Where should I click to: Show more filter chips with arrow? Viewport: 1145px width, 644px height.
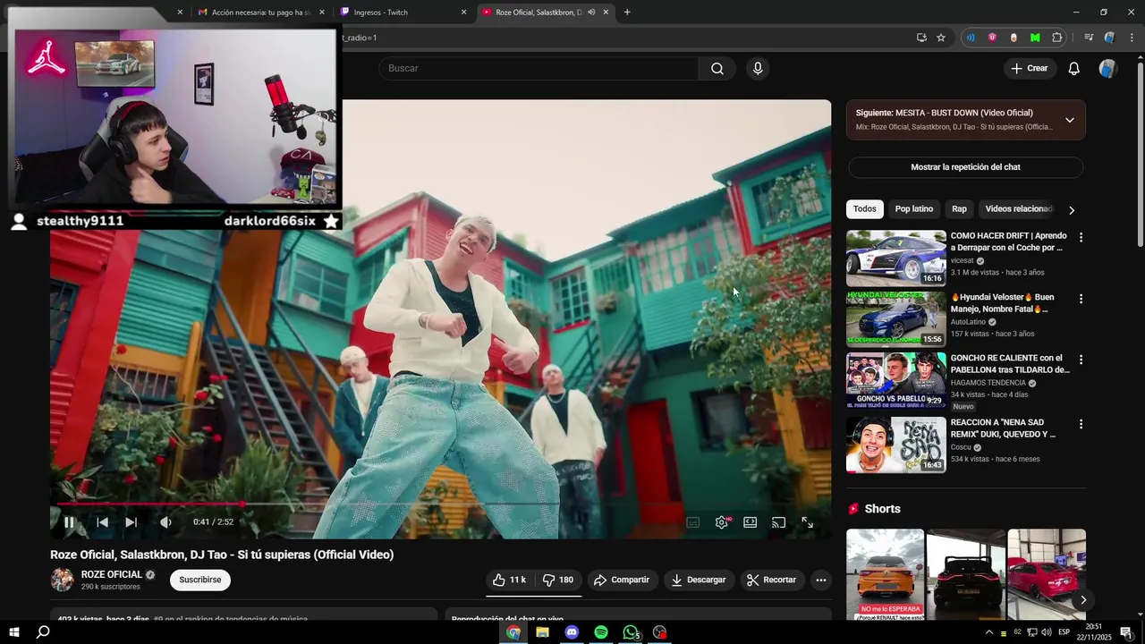pyautogui.click(x=1072, y=209)
